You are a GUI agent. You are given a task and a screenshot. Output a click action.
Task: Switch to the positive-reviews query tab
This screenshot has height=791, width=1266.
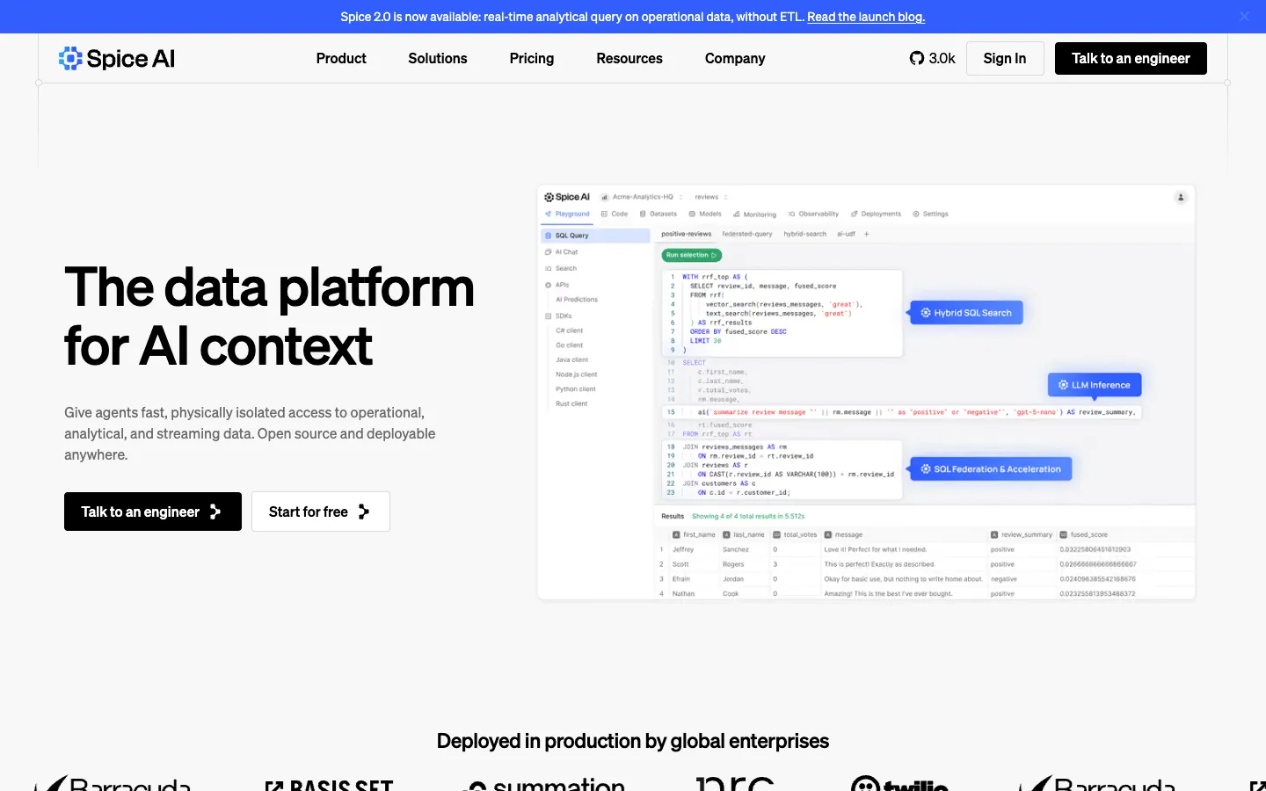pos(686,234)
